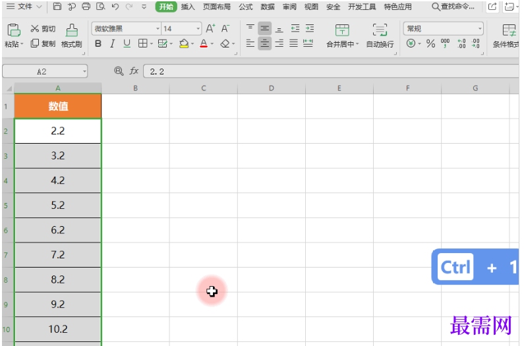
Task: Open Print Preview icon
Action: [x=100, y=7]
